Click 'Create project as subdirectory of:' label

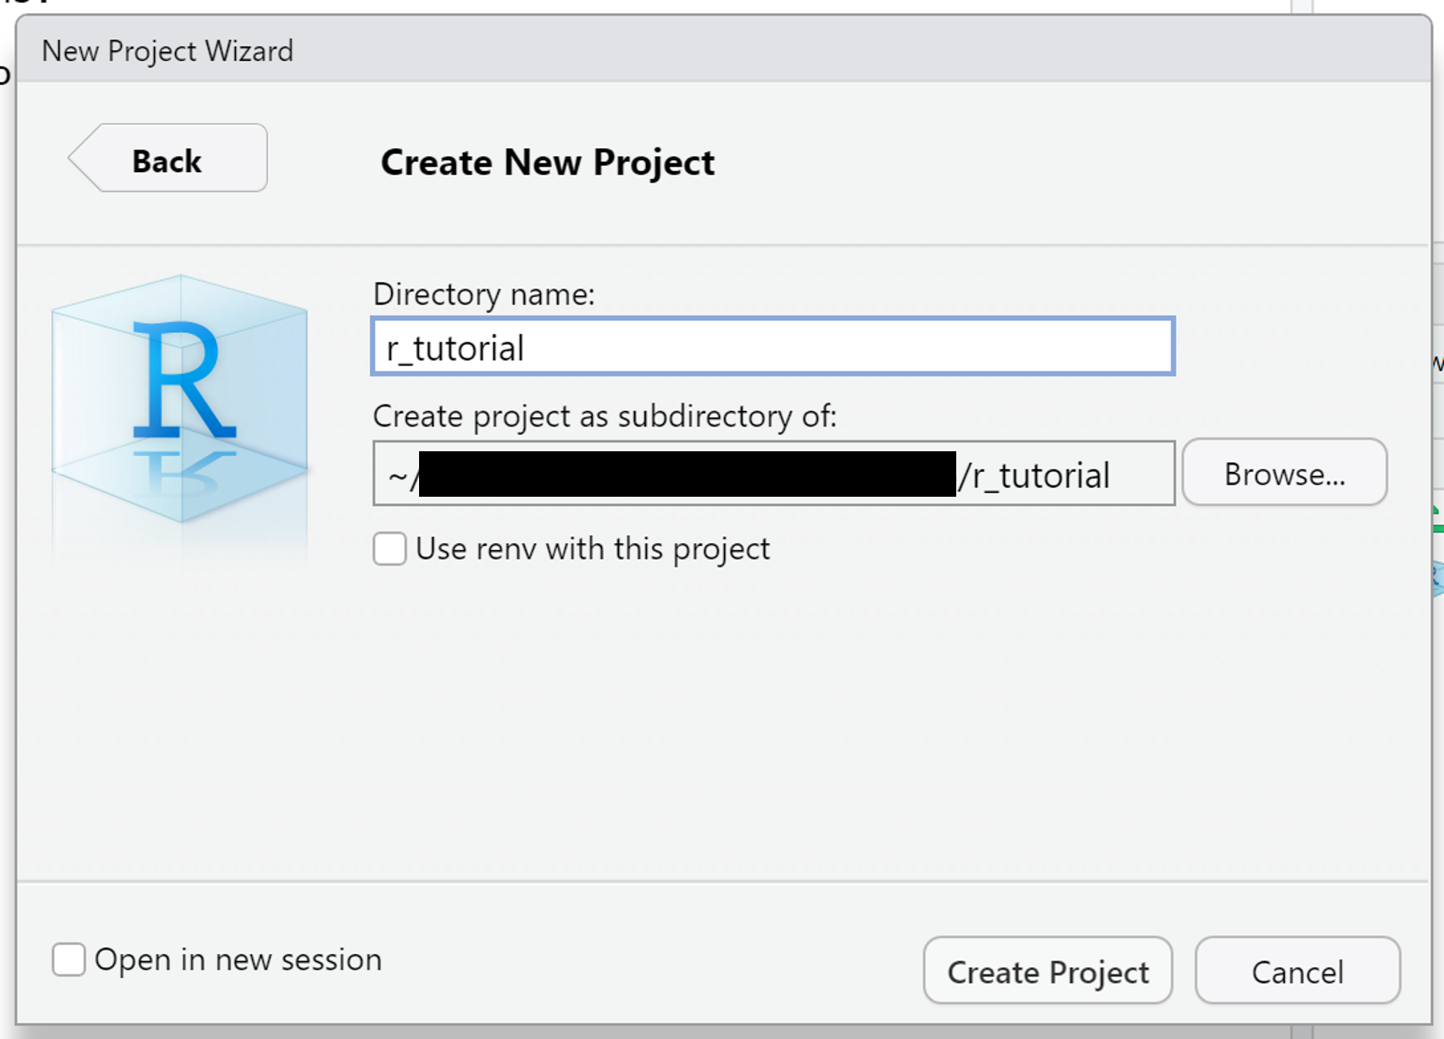[x=604, y=417]
